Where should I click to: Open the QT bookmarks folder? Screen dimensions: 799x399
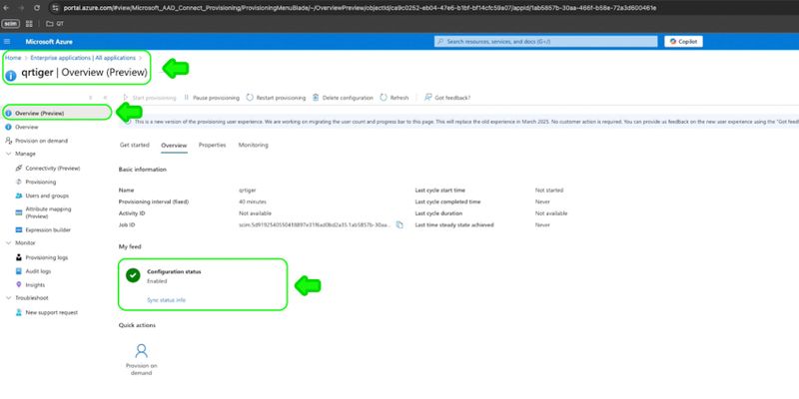55,23
